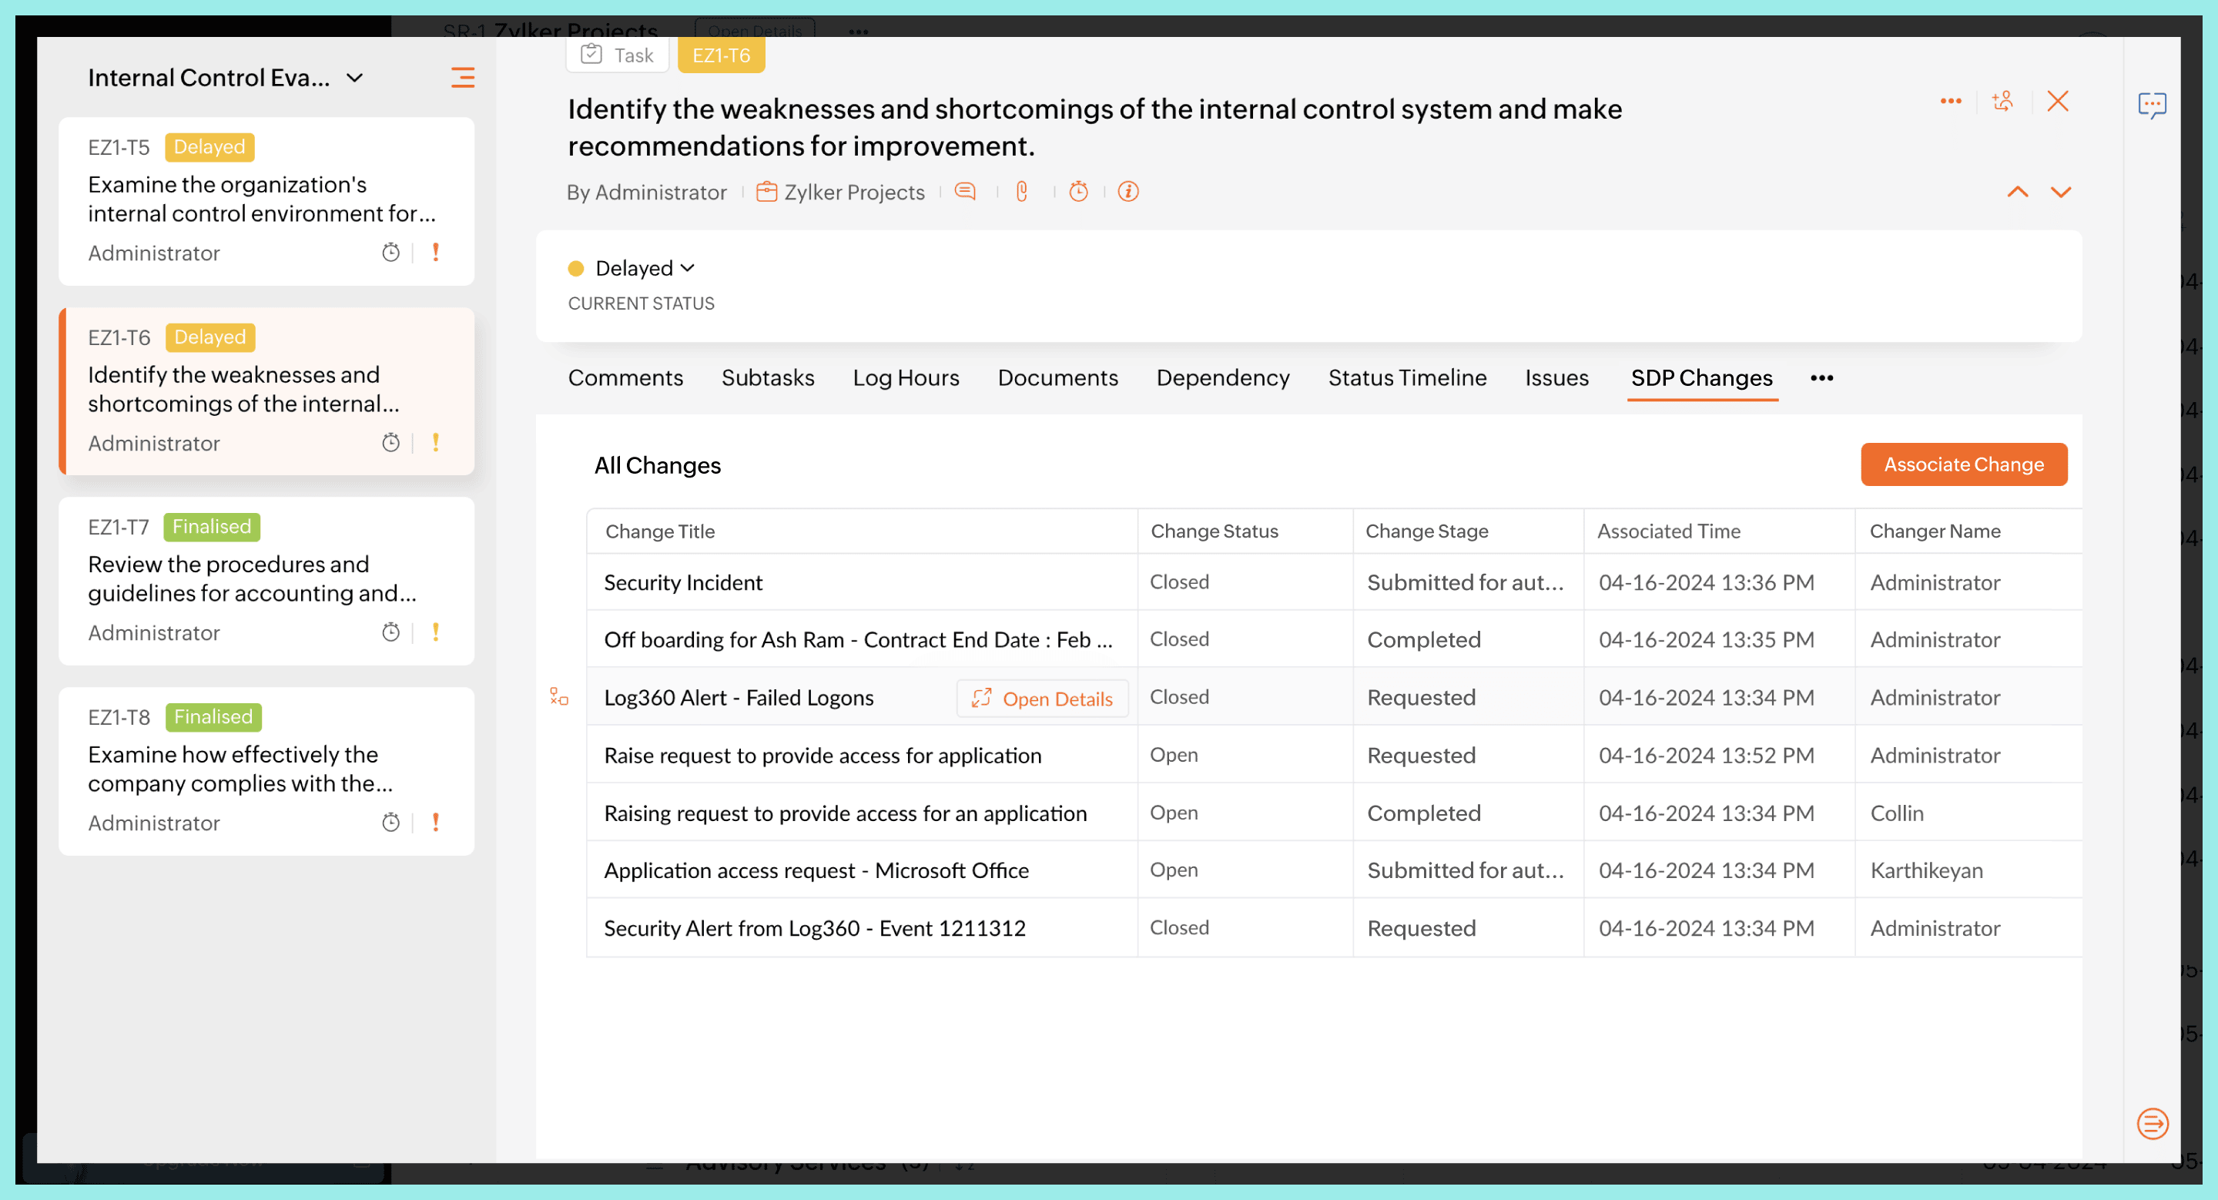Click the Associate Change button
Viewport: 2218px width, 1200px height.
1963,465
